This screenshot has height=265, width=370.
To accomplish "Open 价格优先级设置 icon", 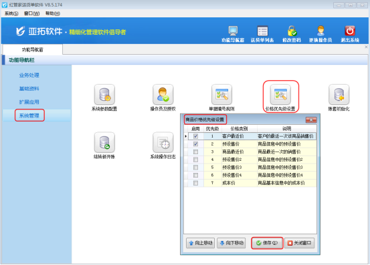I will [280, 95].
